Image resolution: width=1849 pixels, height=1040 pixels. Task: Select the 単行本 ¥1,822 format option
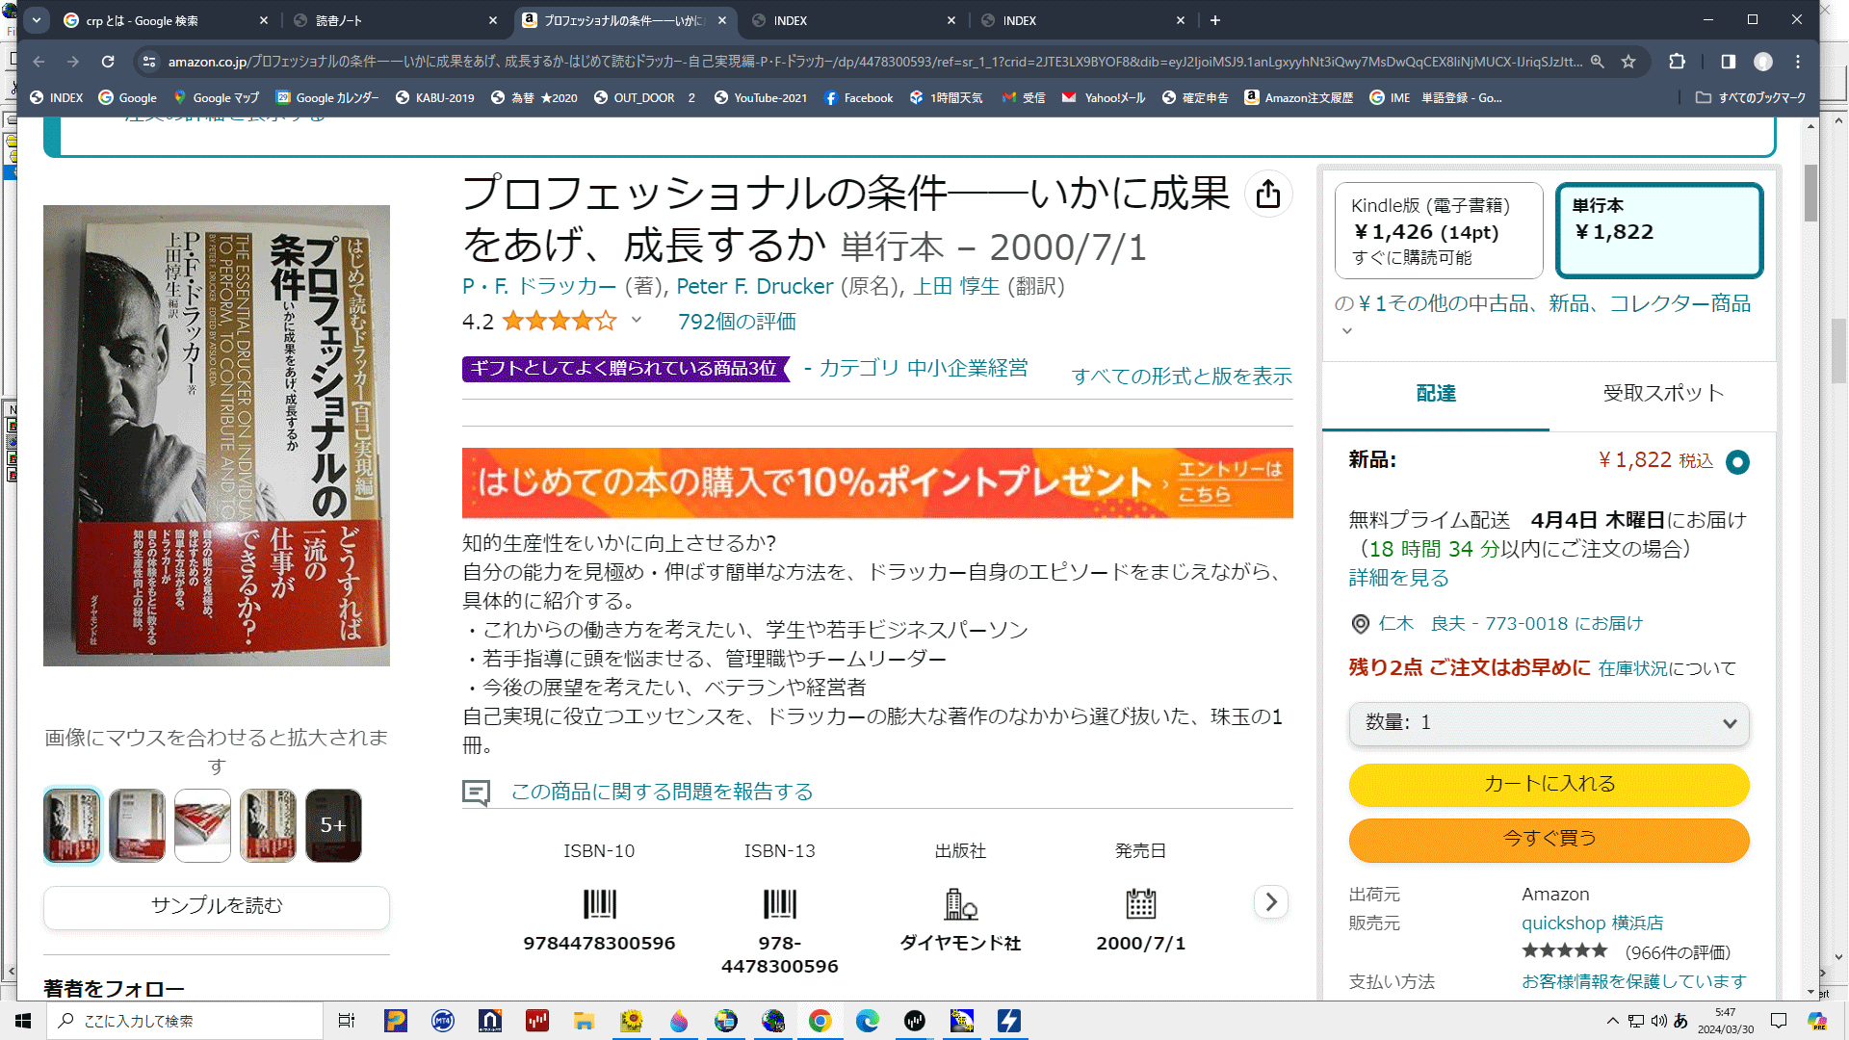tap(1659, 231)
